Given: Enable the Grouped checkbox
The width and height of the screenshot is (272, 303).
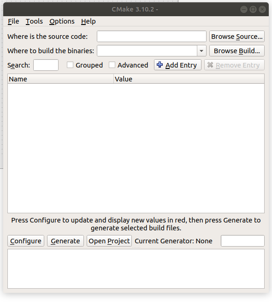Looking at the screenshot, I should [x=70, y=65].
